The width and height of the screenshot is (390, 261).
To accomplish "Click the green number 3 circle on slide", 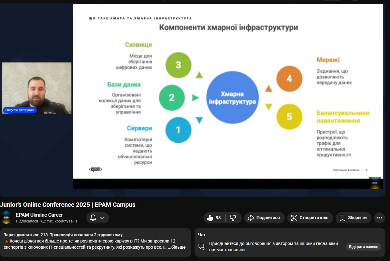I will click(x=178, y=65).
